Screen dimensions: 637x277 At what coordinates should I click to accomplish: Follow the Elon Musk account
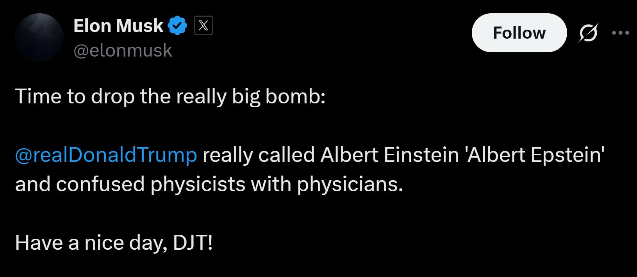[519, 33]
